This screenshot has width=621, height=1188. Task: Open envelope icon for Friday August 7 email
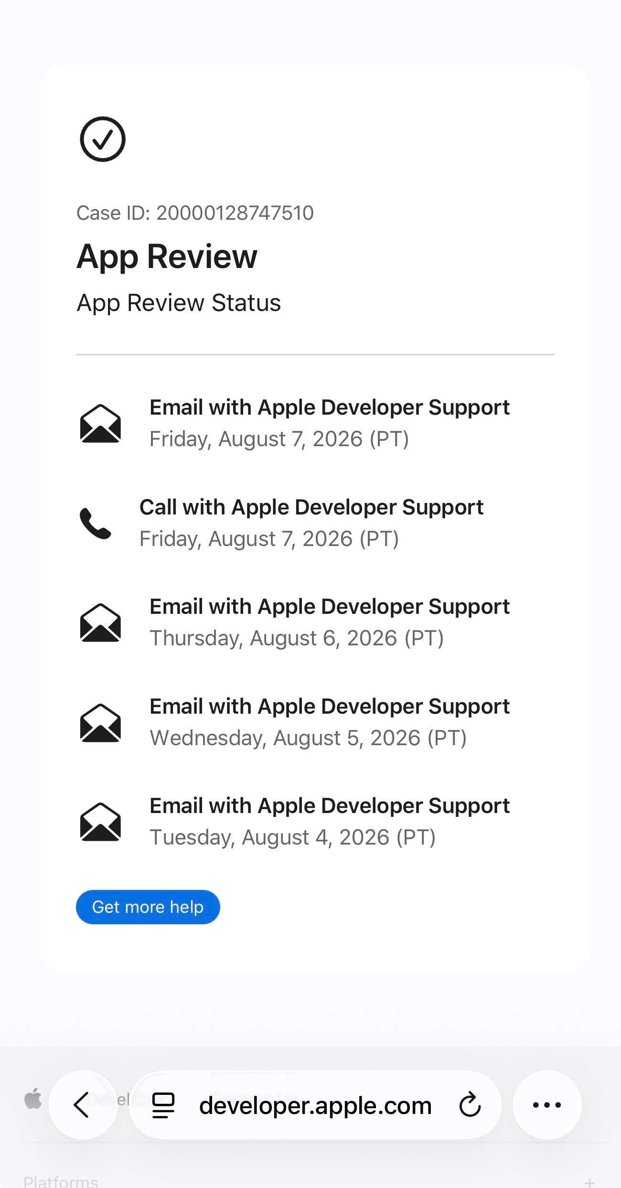100,423
